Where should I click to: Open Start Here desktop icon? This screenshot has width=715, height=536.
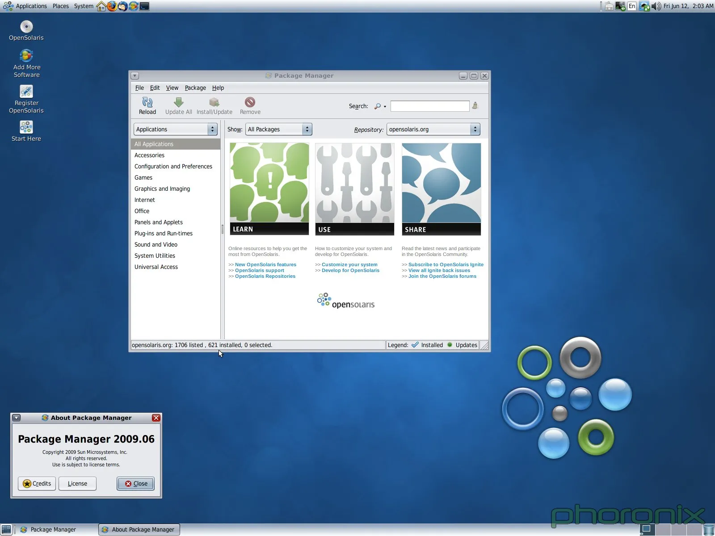[x=26, y=127]
